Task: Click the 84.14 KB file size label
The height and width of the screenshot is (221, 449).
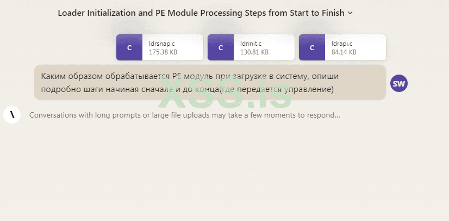Action: pyautogui.click(x=344, y=52)
